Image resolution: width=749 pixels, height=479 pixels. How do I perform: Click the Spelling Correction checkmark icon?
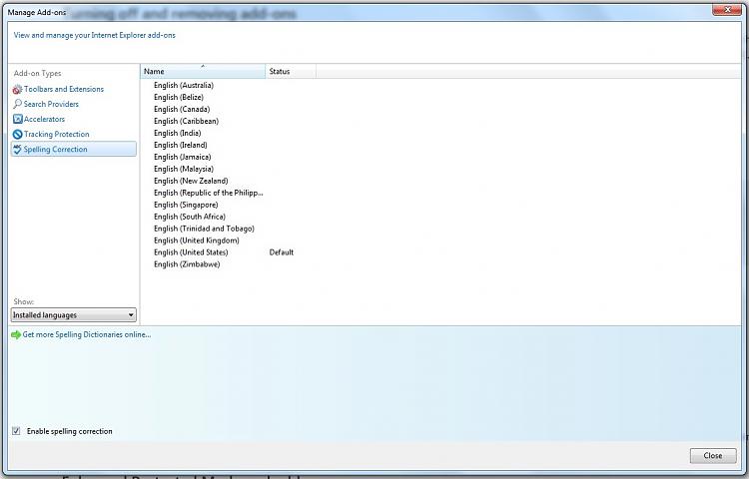18,150
